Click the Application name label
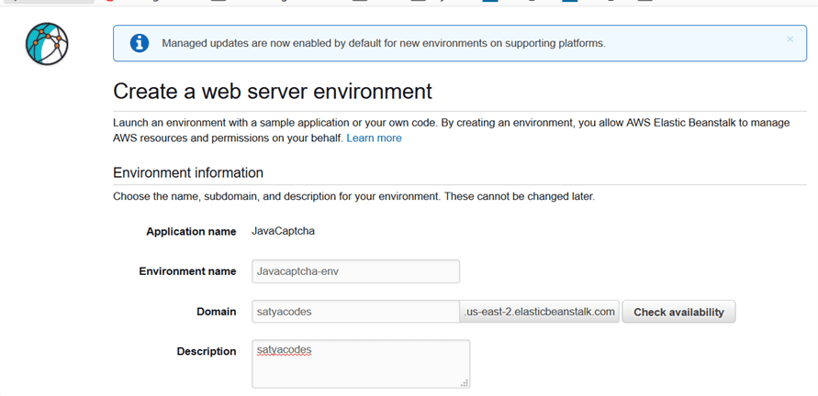This screenshot has height=396, width=818. pyautogui.click(x=191, y=232)
